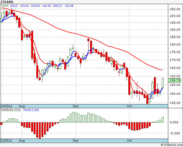Click the 165.00 price axis label
Image resolution: width=183 pixels, height=147 pixels.
(175, 68)
